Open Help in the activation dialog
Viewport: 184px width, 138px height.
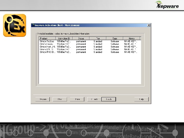[141, 99]
